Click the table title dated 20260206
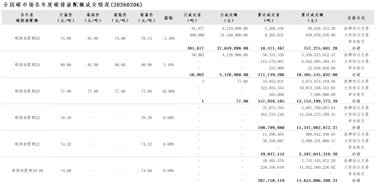 coord(73,5)
